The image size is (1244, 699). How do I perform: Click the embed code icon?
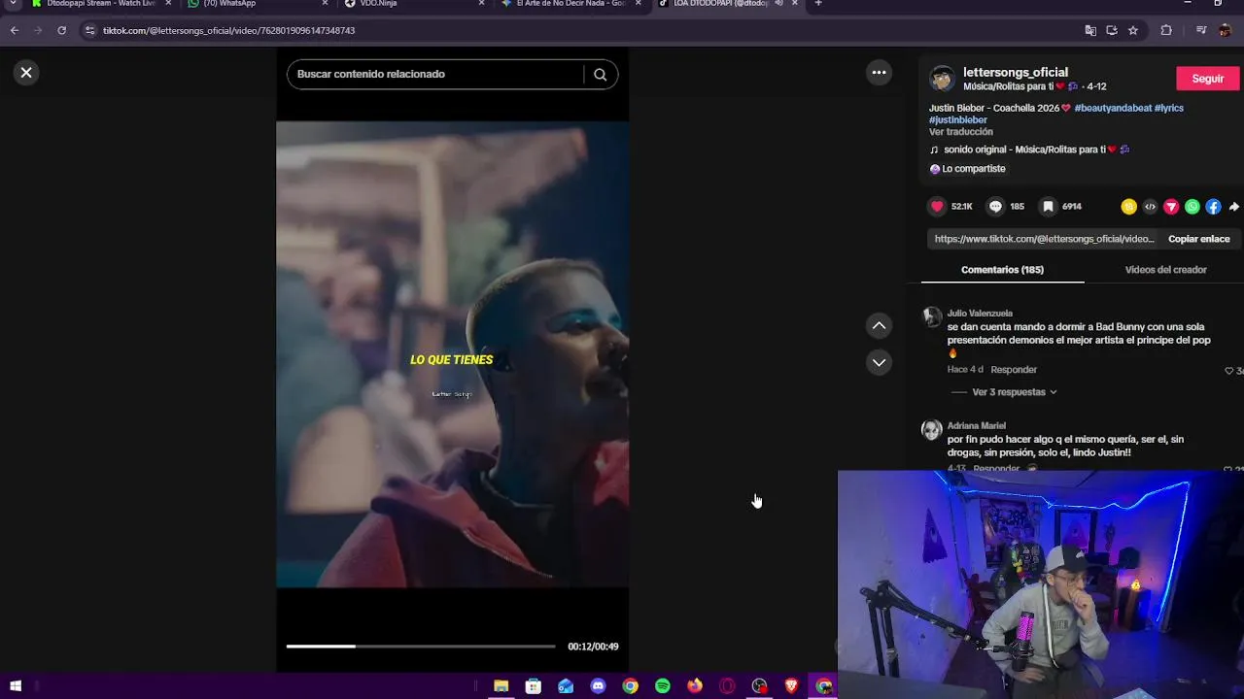[x=1150, y=207]
